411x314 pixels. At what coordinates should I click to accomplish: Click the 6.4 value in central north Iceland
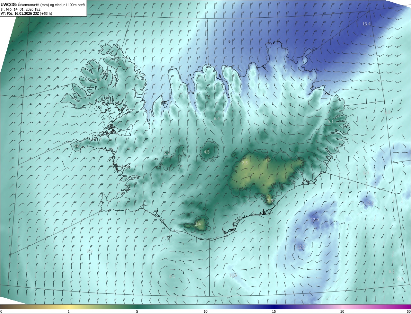click(217, 119)
